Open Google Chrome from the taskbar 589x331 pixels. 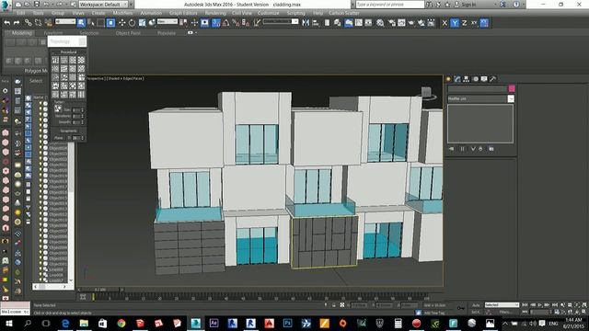tap(121, 323)
